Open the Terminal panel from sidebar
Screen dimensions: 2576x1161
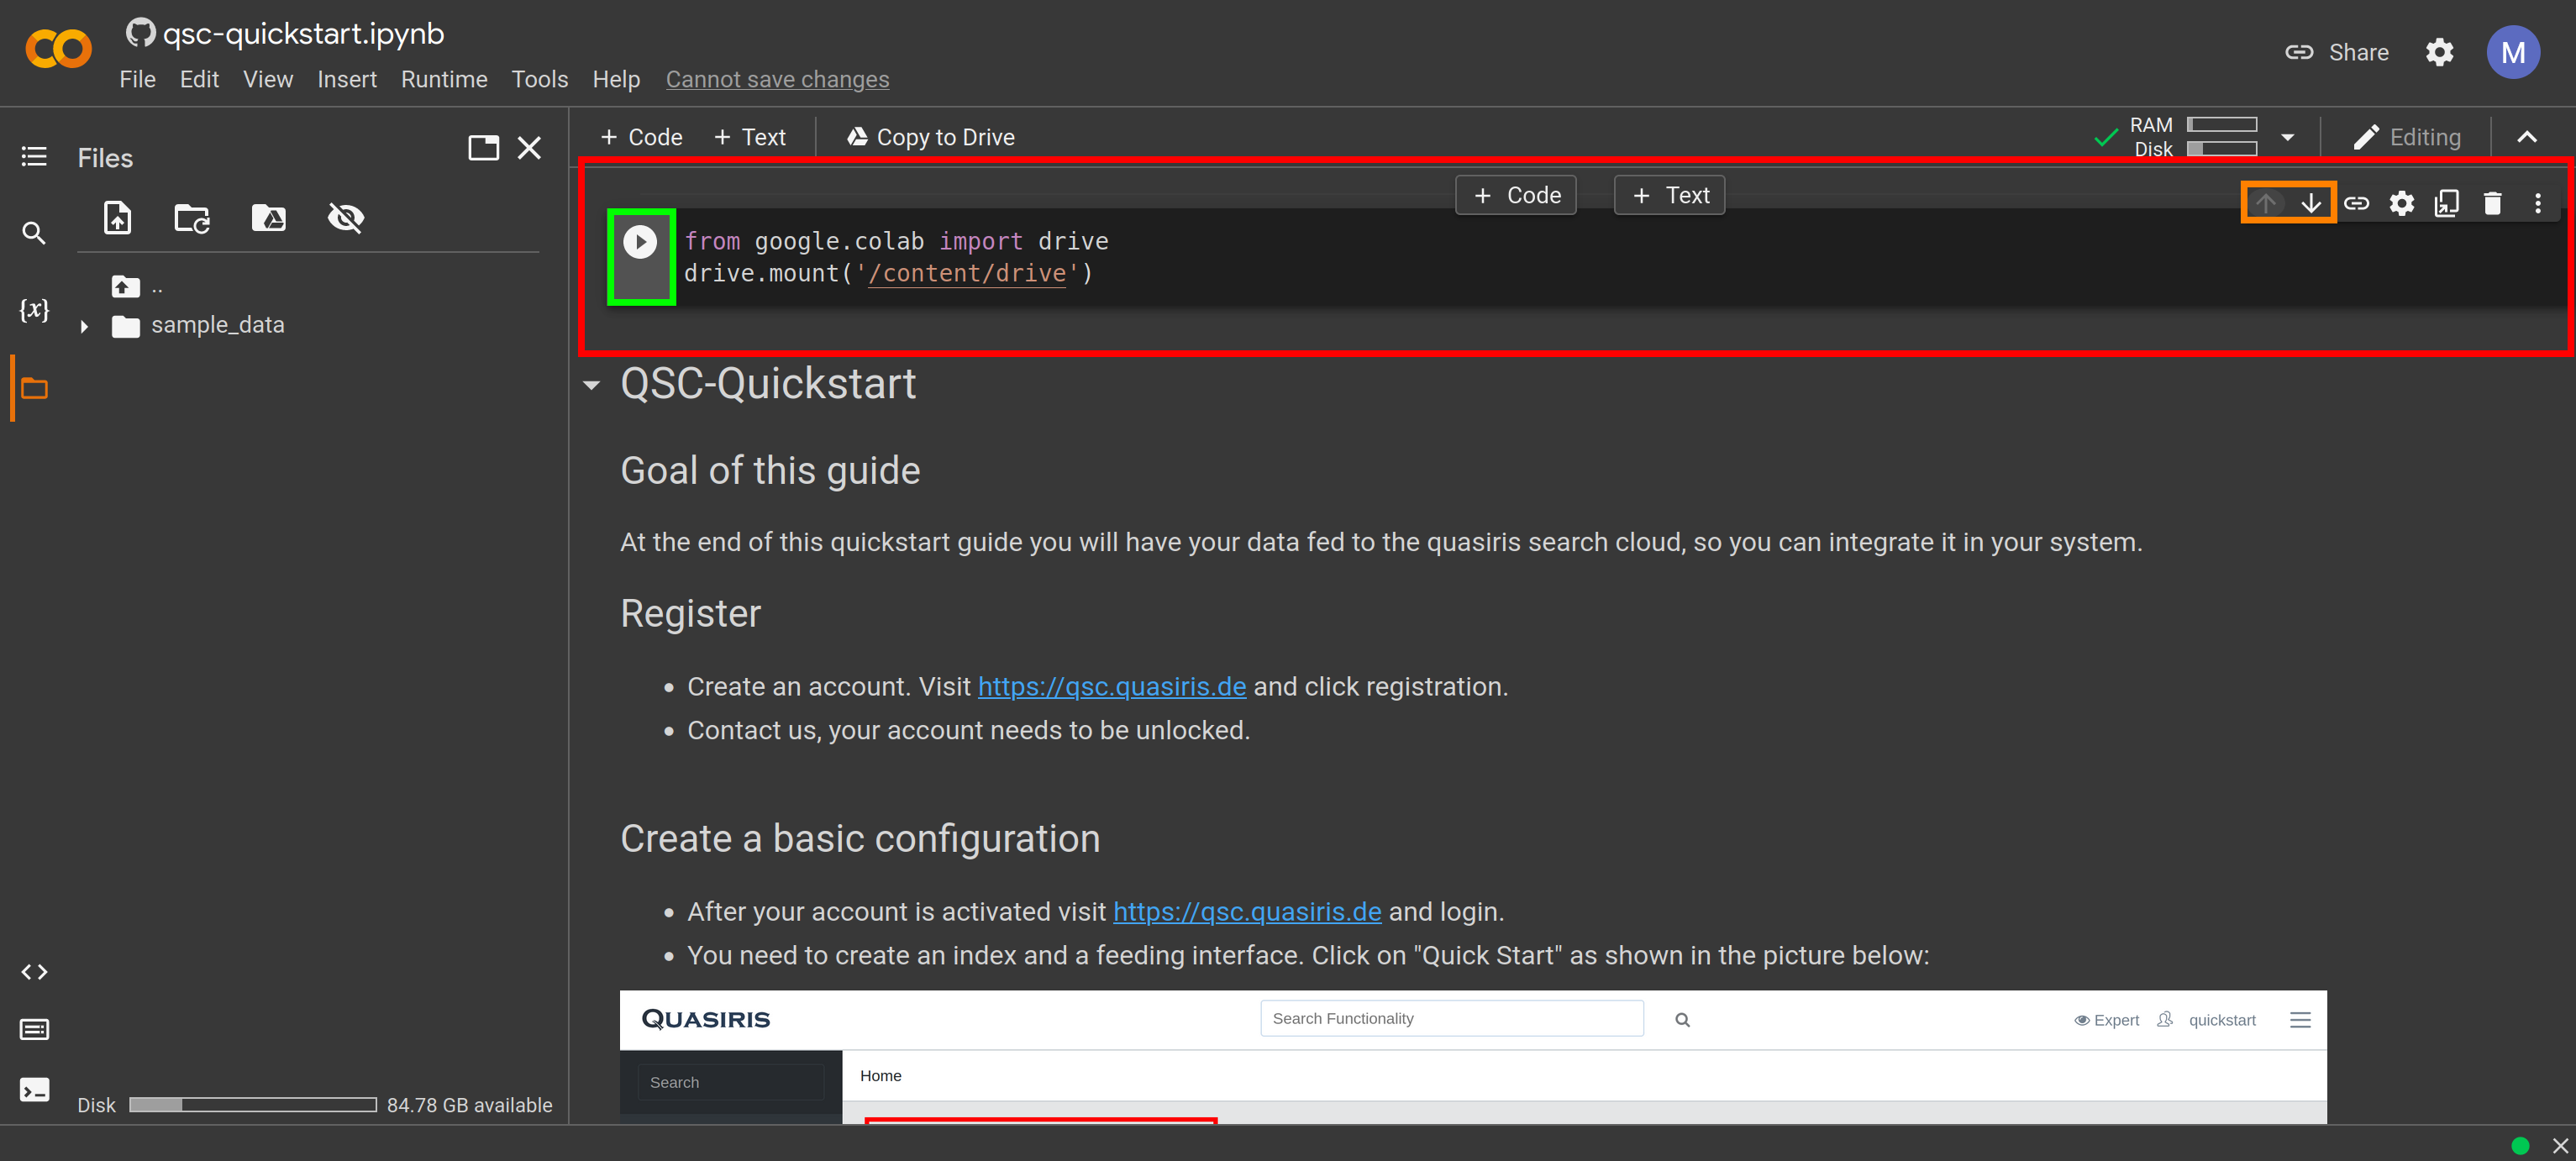click(34, 1089)
